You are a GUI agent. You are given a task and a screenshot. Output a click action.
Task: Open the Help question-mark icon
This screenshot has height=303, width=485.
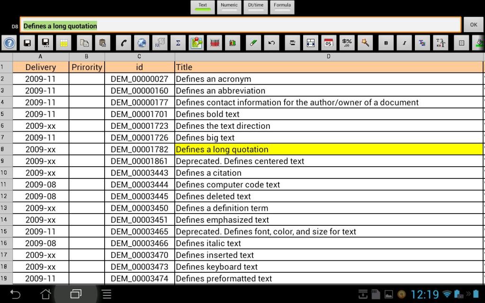9,43
